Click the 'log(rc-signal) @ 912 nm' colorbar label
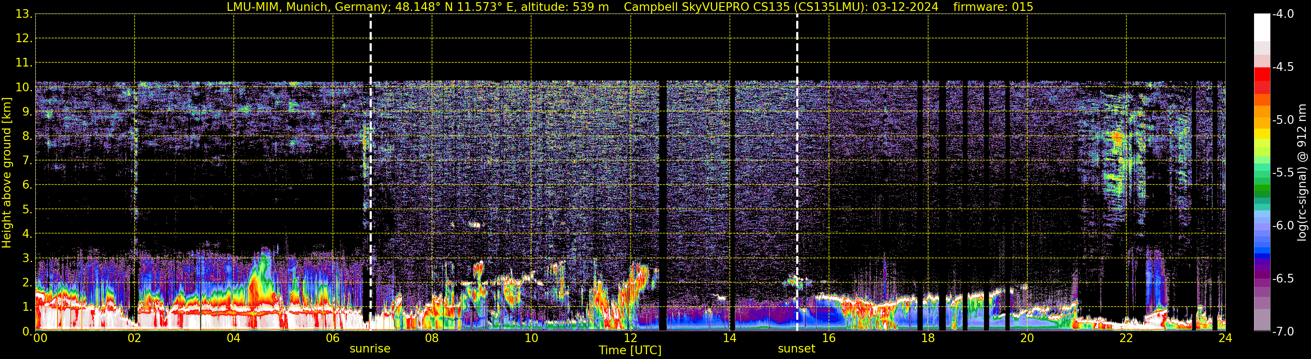1311x359 pixels. tap(1302, 173)
